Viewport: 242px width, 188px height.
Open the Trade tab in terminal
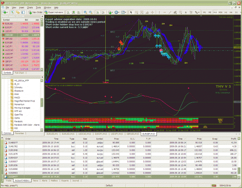point(9,180)
